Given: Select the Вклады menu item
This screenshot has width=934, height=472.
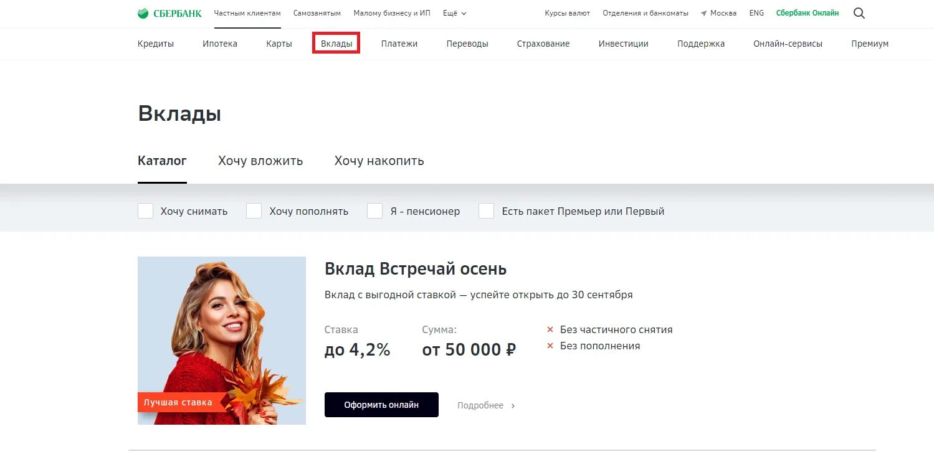Looking at the screenshot, I should 336,44.
